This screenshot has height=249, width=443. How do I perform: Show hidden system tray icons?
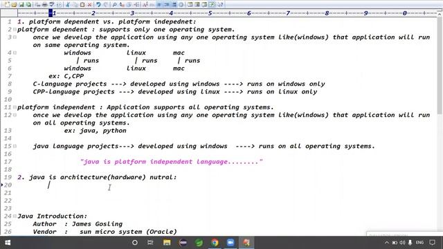387,243
